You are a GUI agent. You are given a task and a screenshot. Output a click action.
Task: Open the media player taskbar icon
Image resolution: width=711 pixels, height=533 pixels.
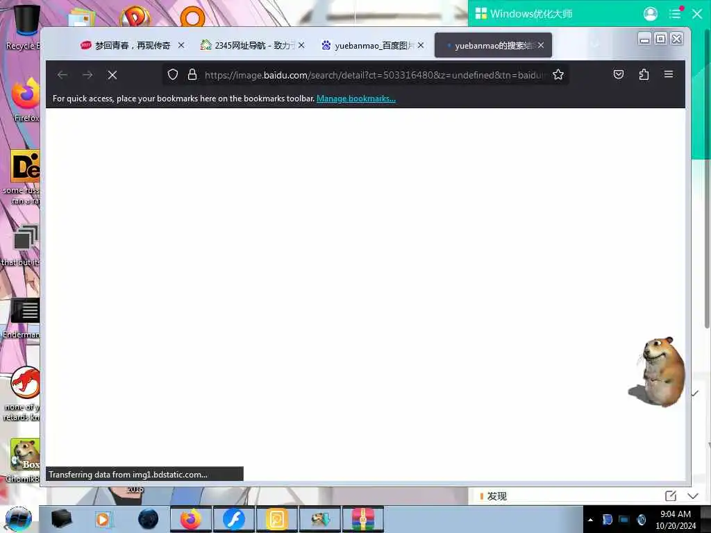(103, 519)
